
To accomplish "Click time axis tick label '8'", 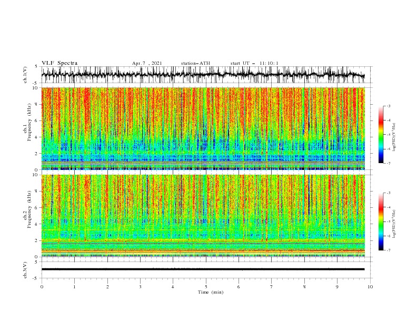I will [304, 287].
